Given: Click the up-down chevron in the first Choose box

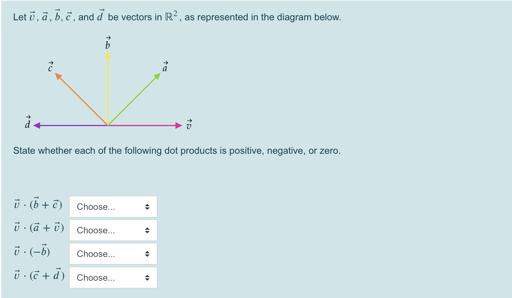Looking at the screenshot, I should click(148, 207).
